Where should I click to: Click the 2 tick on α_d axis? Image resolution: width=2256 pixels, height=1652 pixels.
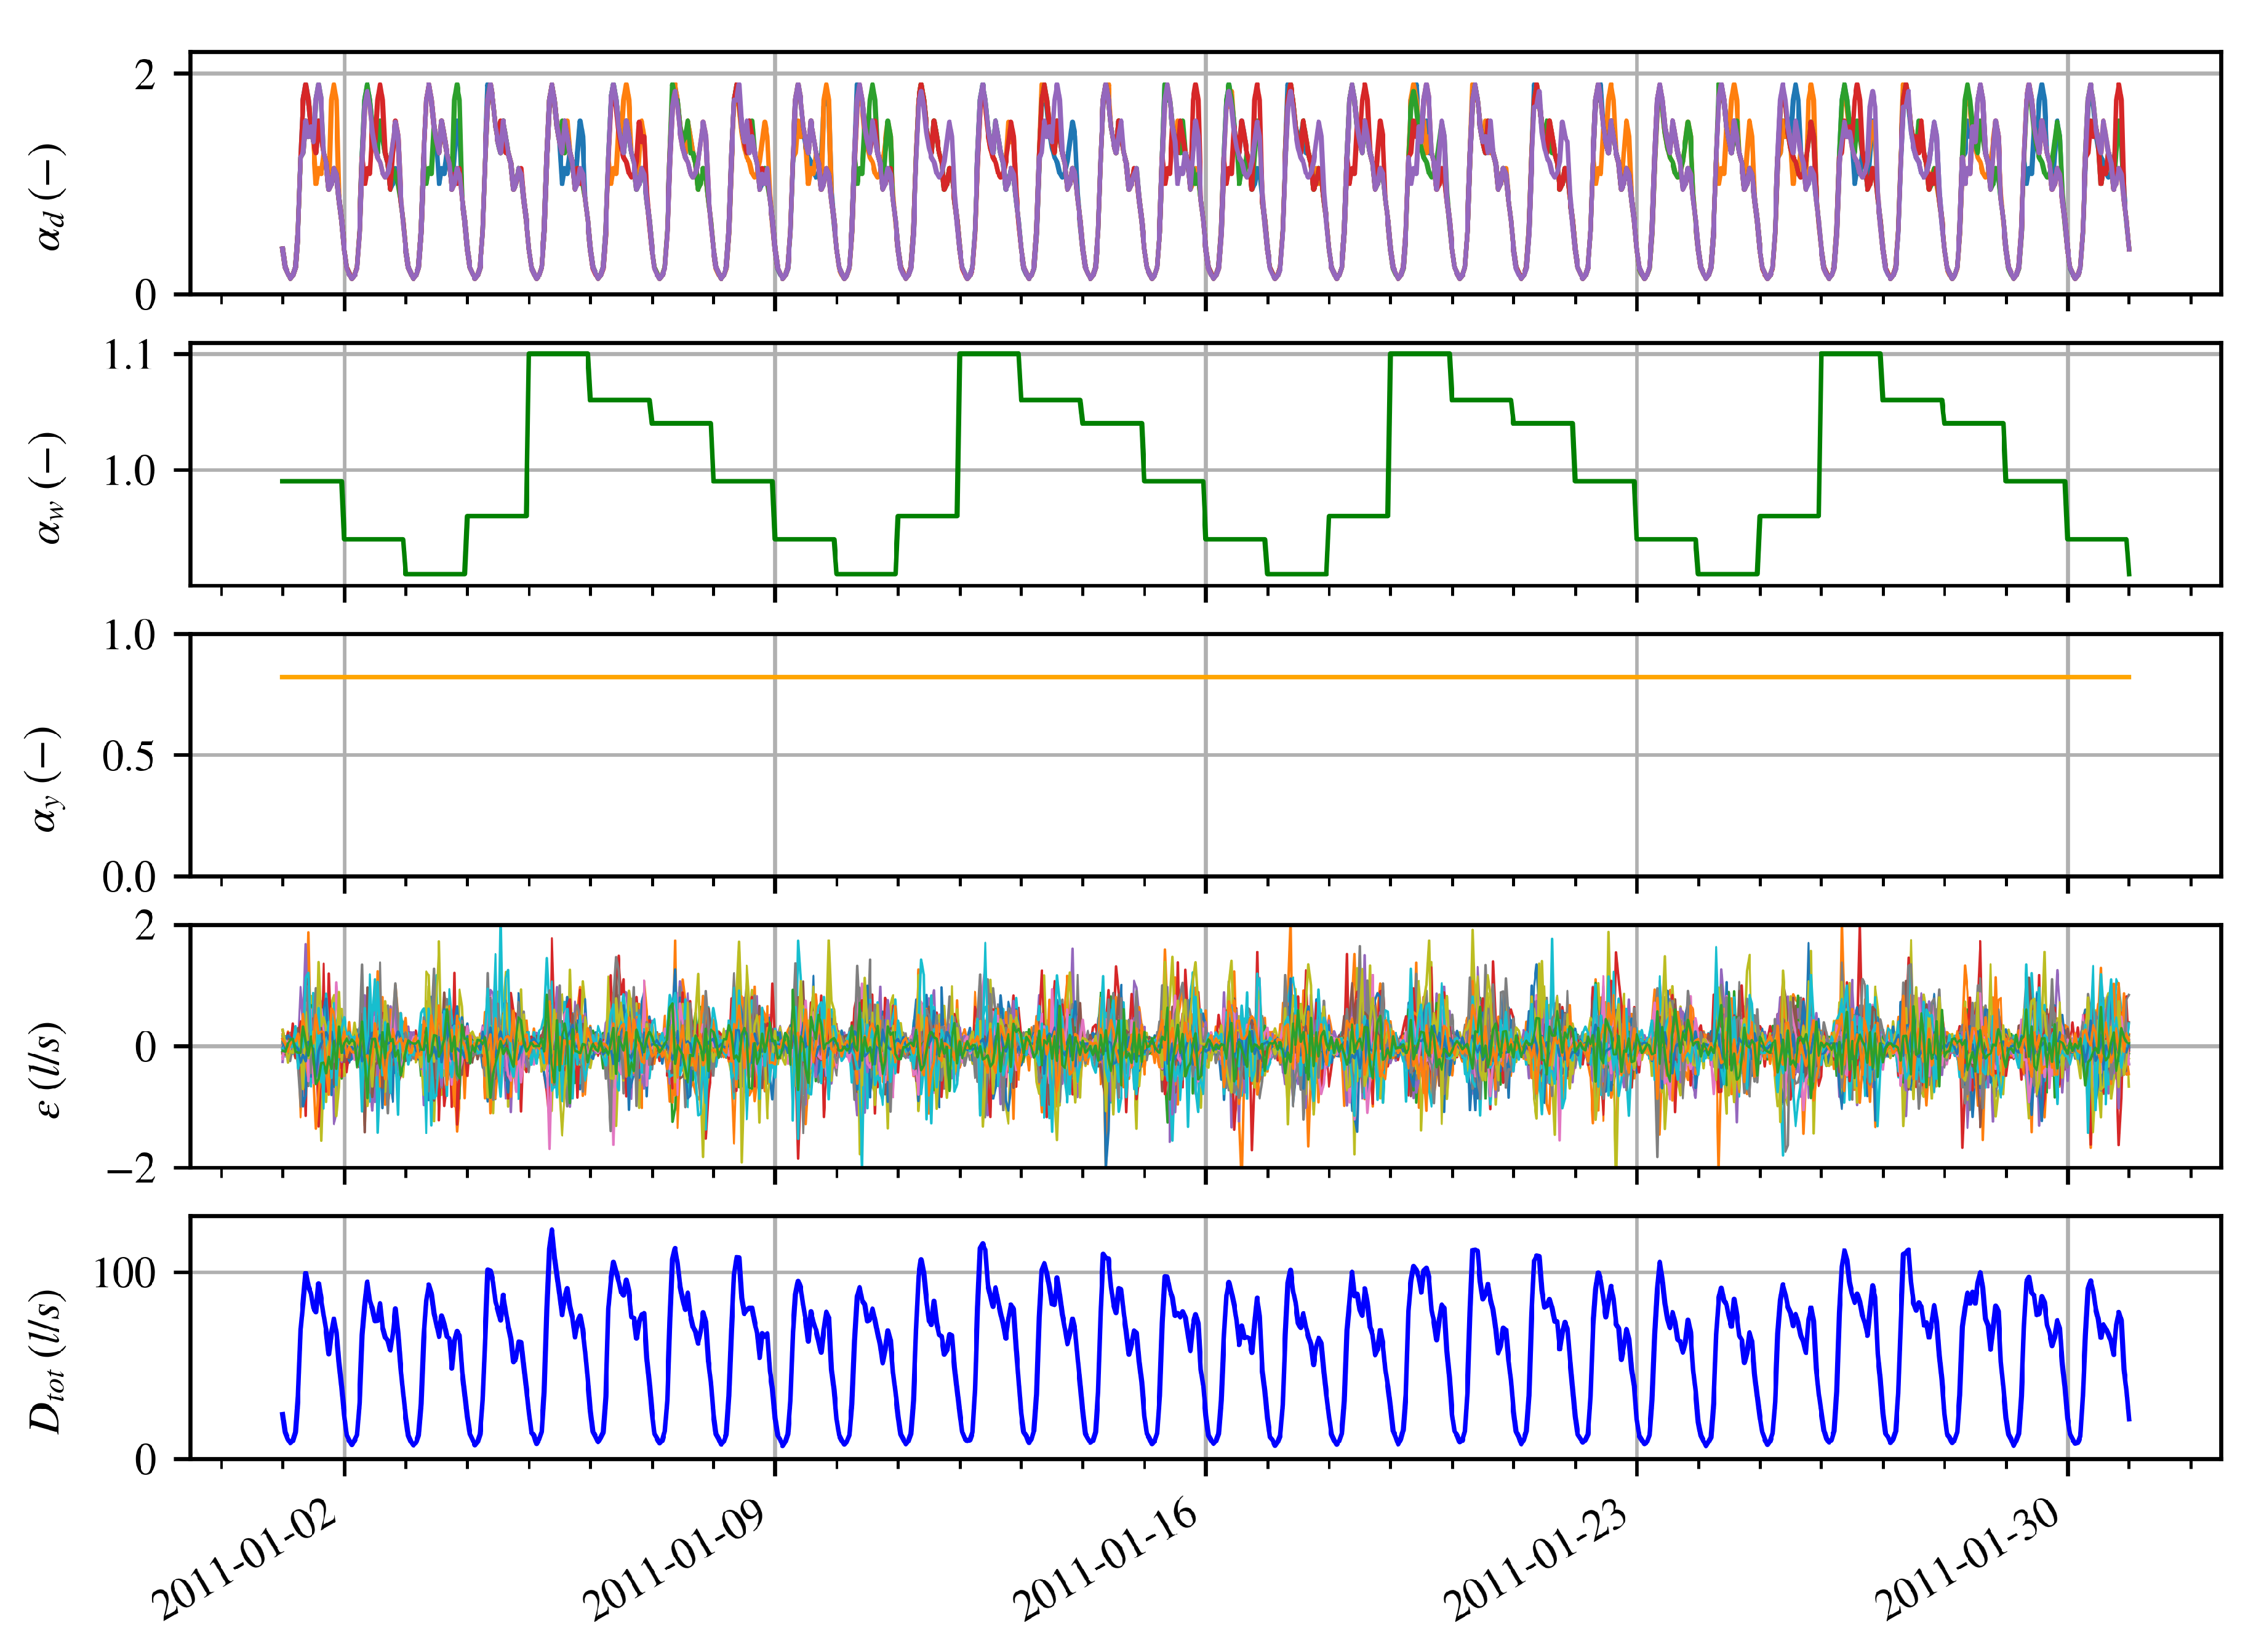(146, 75)
